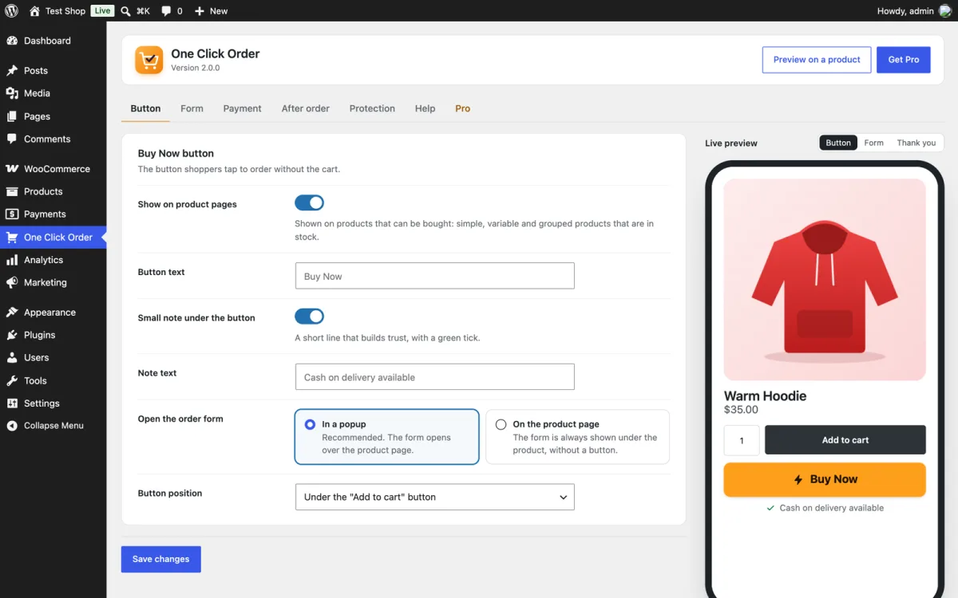Click the Comments icon in sidebar
The image size is (958, 598).
pyautogui.click(x=12, y=139)
